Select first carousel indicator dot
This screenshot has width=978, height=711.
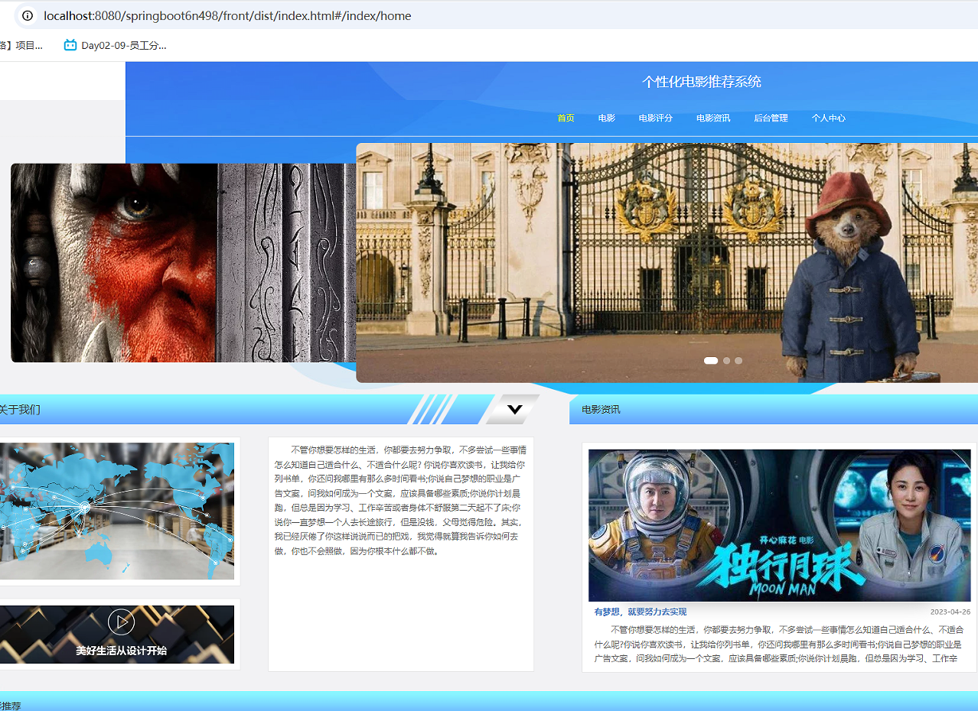click(x=711, y=360)
